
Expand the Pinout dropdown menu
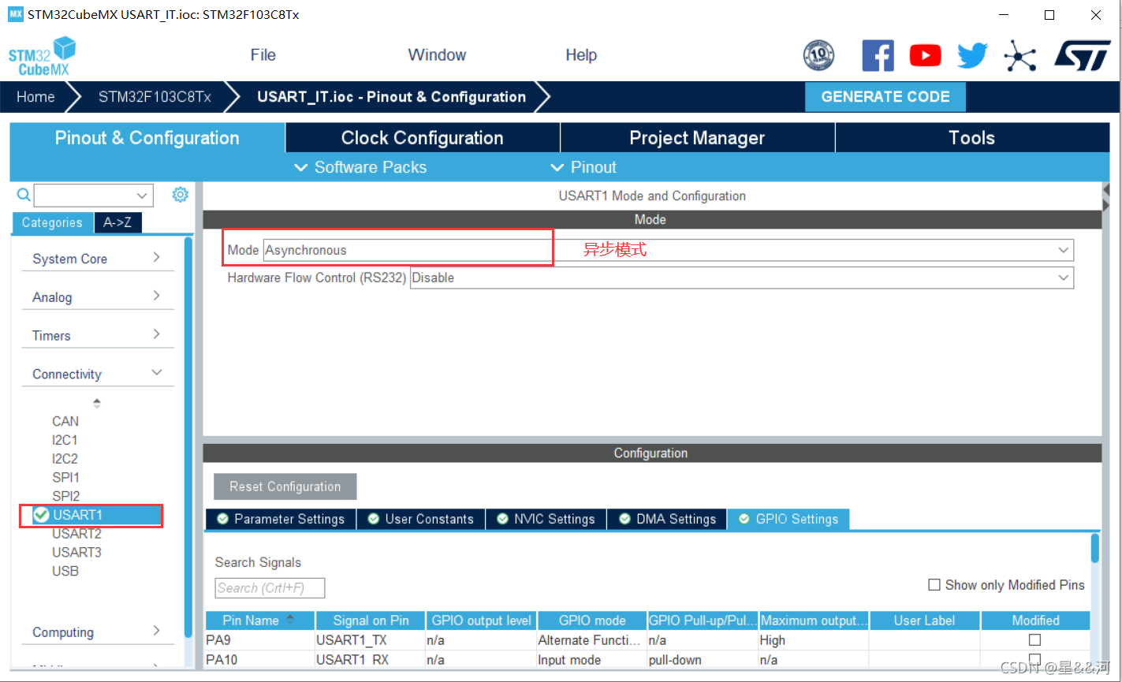(x=583, y=167)
